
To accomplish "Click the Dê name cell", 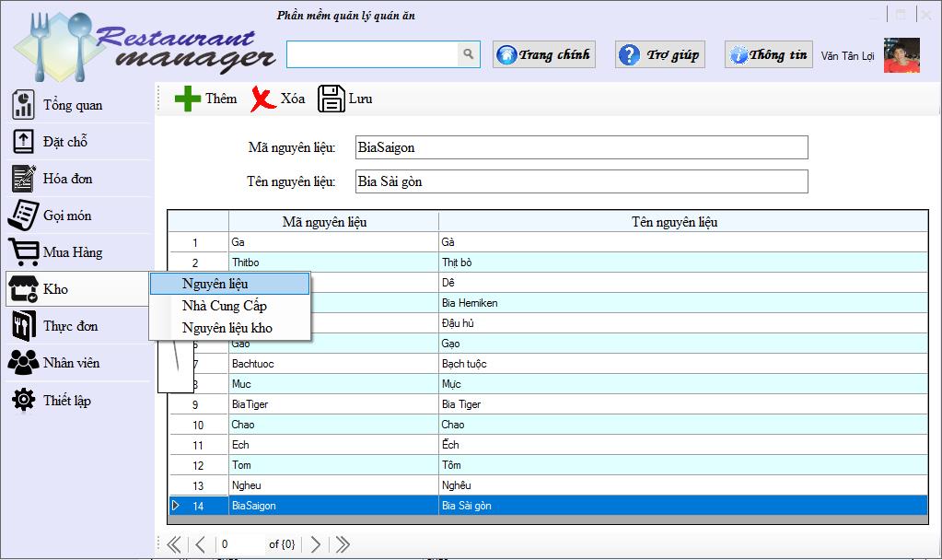I will point(683,283).
